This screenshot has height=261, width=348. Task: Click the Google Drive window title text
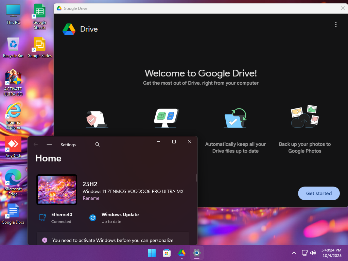pyautogui.click(x=75, y=8)
